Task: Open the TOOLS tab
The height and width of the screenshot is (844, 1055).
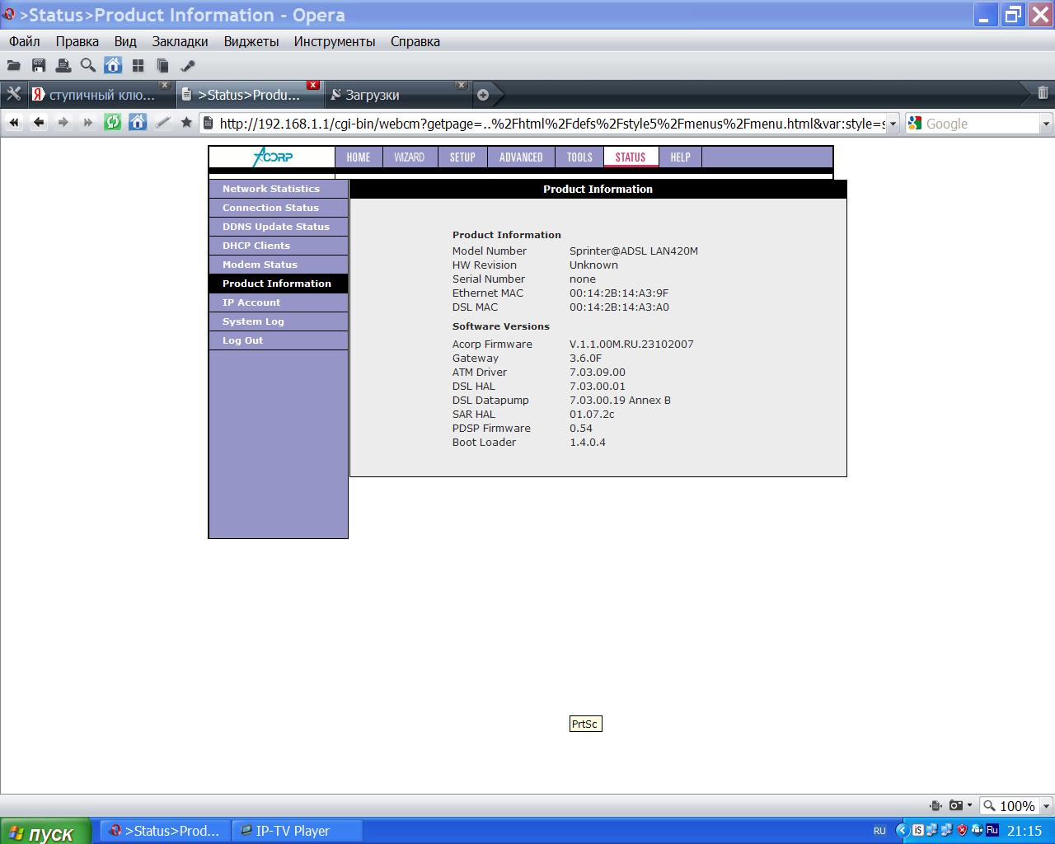Action: tap(579, 157)
